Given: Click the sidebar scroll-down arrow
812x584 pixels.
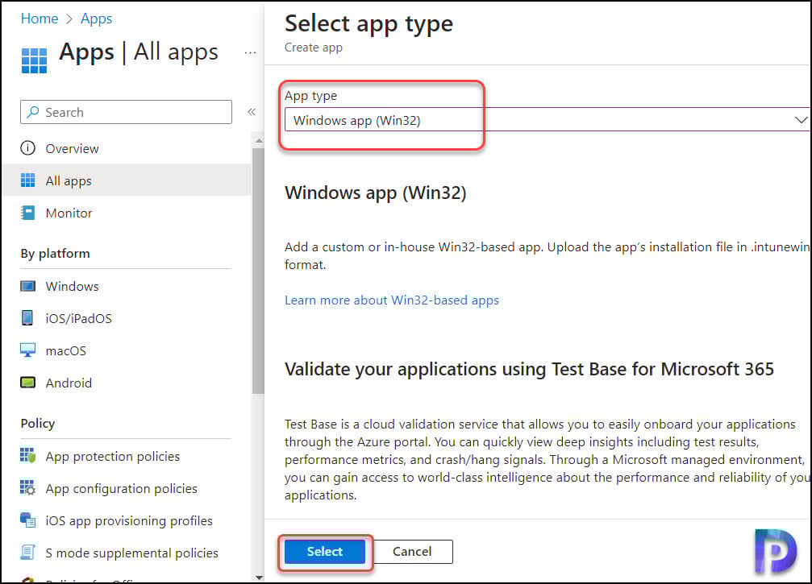Looking at the screenshot, I should [259, 578].
